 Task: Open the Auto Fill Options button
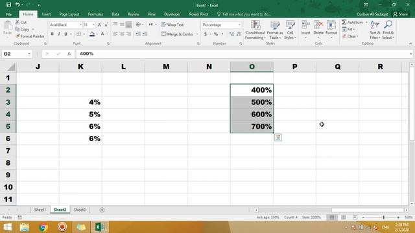(278, 137)
